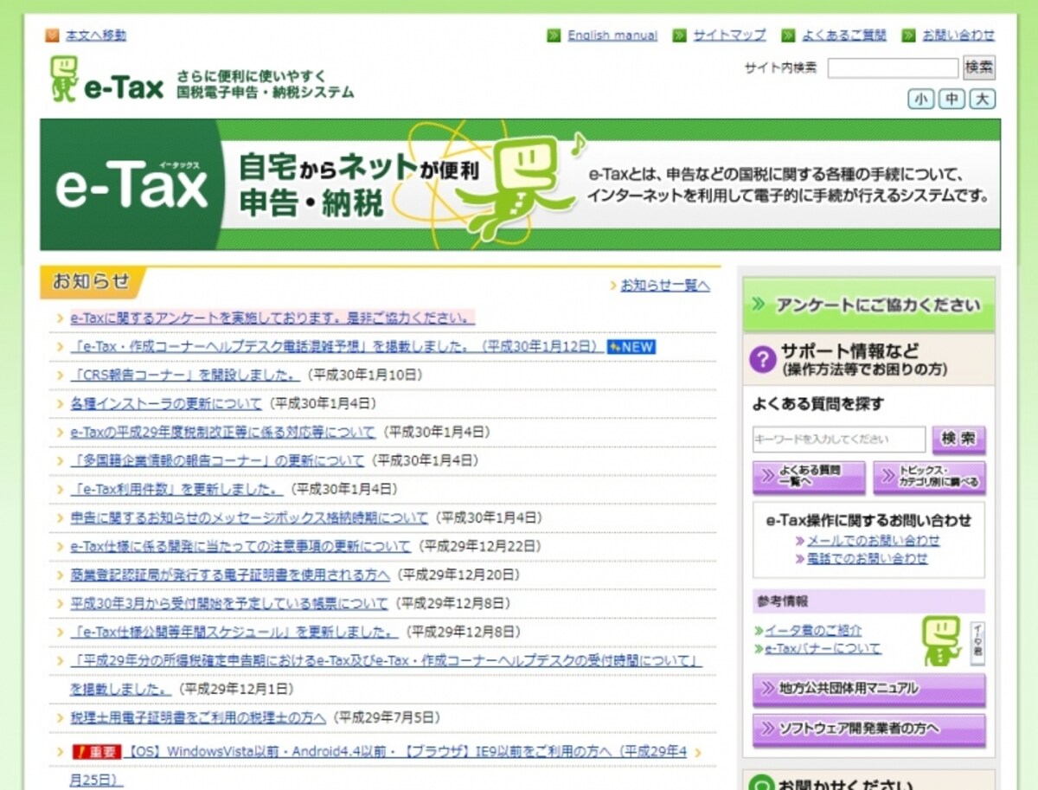The width and height of the screenshot is (1038, 790).
Task: Open the English manual link
Action: pos(612,35)
